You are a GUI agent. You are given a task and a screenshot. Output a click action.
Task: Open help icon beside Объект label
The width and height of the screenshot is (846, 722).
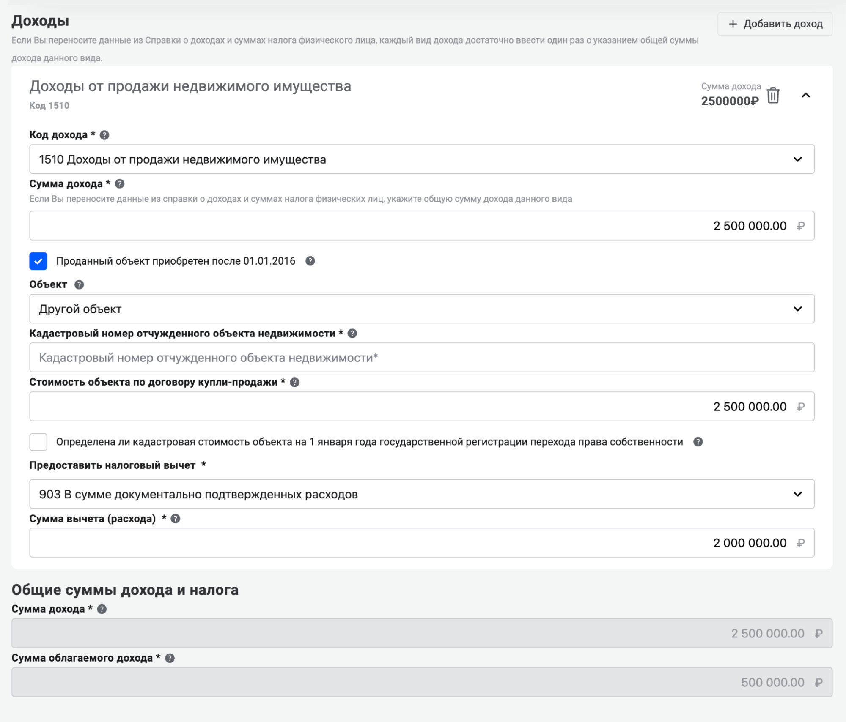79,284
